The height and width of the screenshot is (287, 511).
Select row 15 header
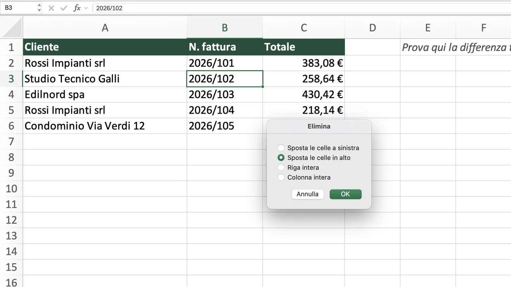pyautogui.click(x=11, y=267)
